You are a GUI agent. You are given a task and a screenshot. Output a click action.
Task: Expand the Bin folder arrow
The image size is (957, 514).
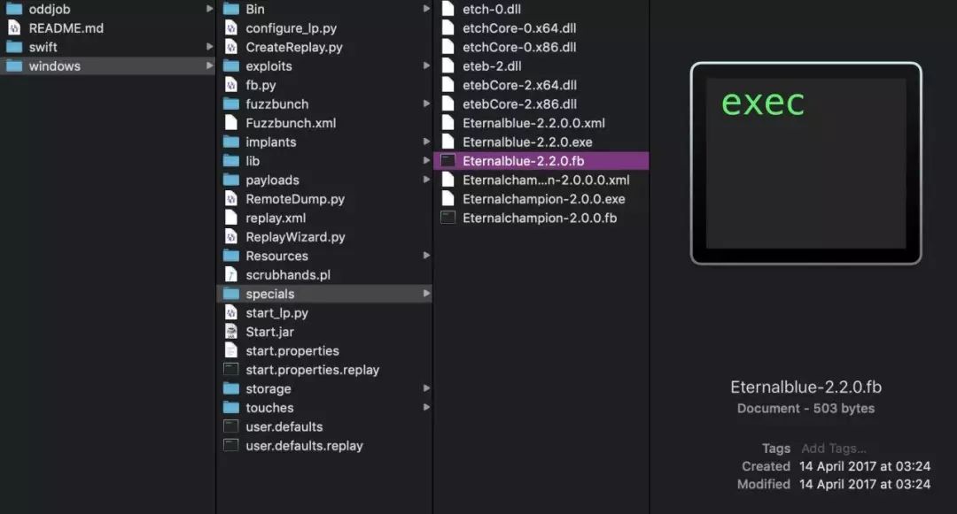[426, 9]
